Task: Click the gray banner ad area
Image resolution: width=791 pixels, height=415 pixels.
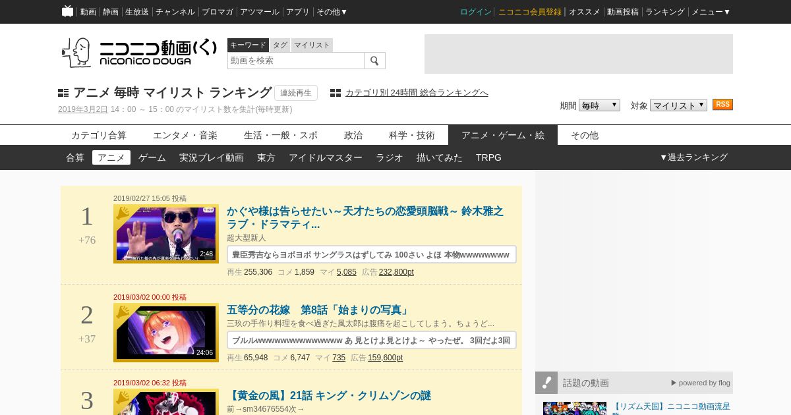Action: [579, 54]
